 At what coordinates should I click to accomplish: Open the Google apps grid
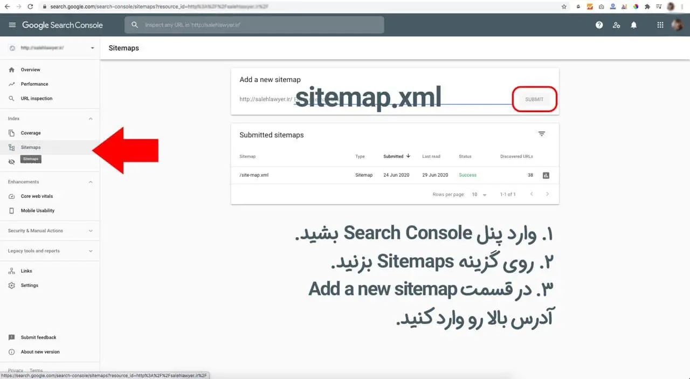(x=660, y=25)
